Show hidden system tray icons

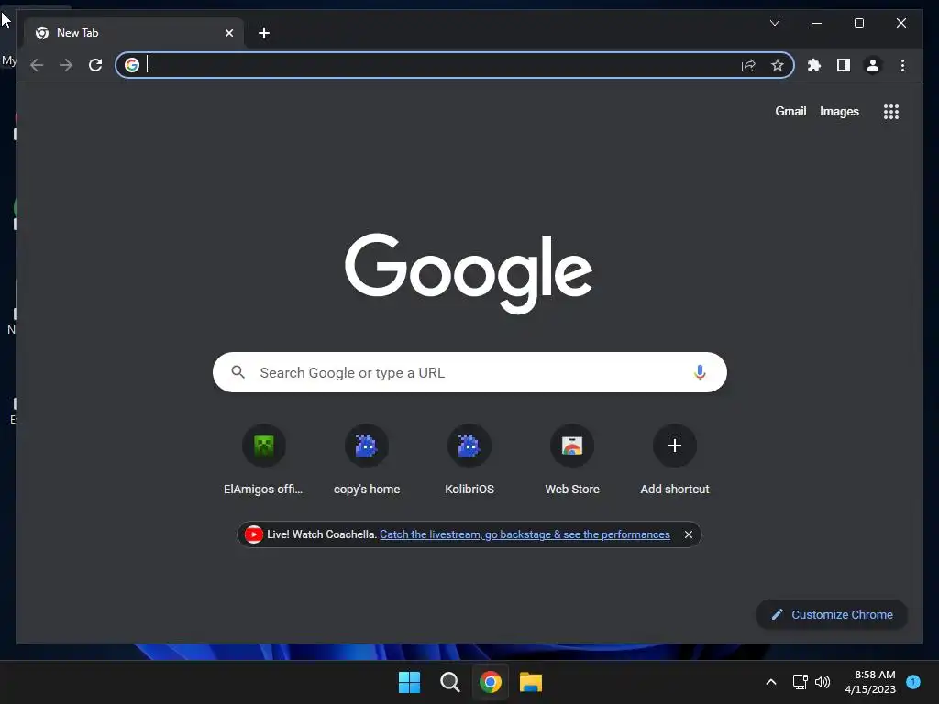click(x=771, y=682)
